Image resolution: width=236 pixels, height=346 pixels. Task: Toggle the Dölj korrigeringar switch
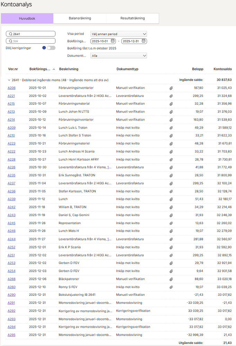[51, 48]
